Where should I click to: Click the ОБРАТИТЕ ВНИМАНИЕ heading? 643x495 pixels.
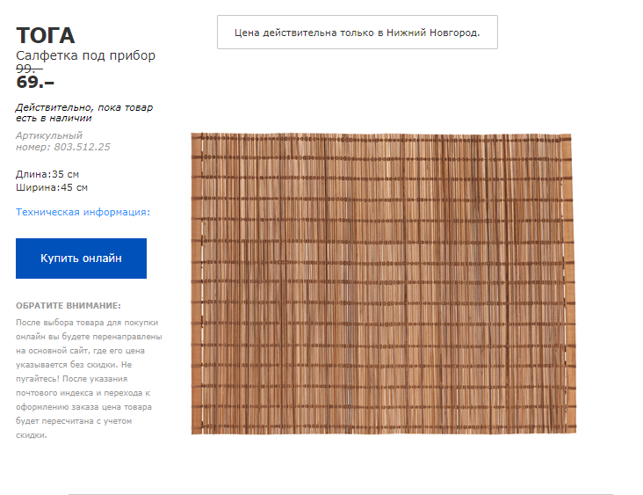tap(69, 306)
